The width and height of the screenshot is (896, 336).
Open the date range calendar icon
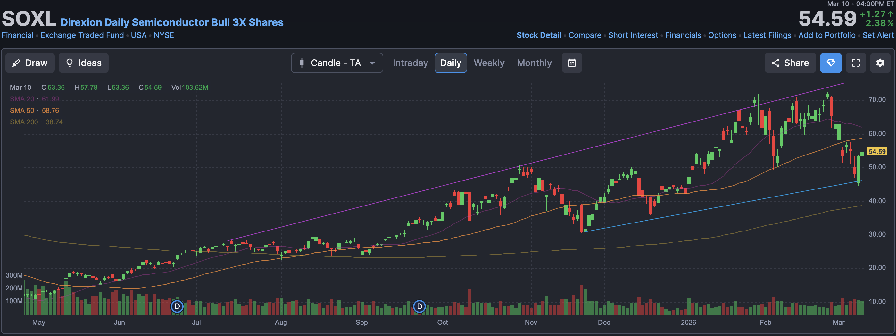[572, 63]
